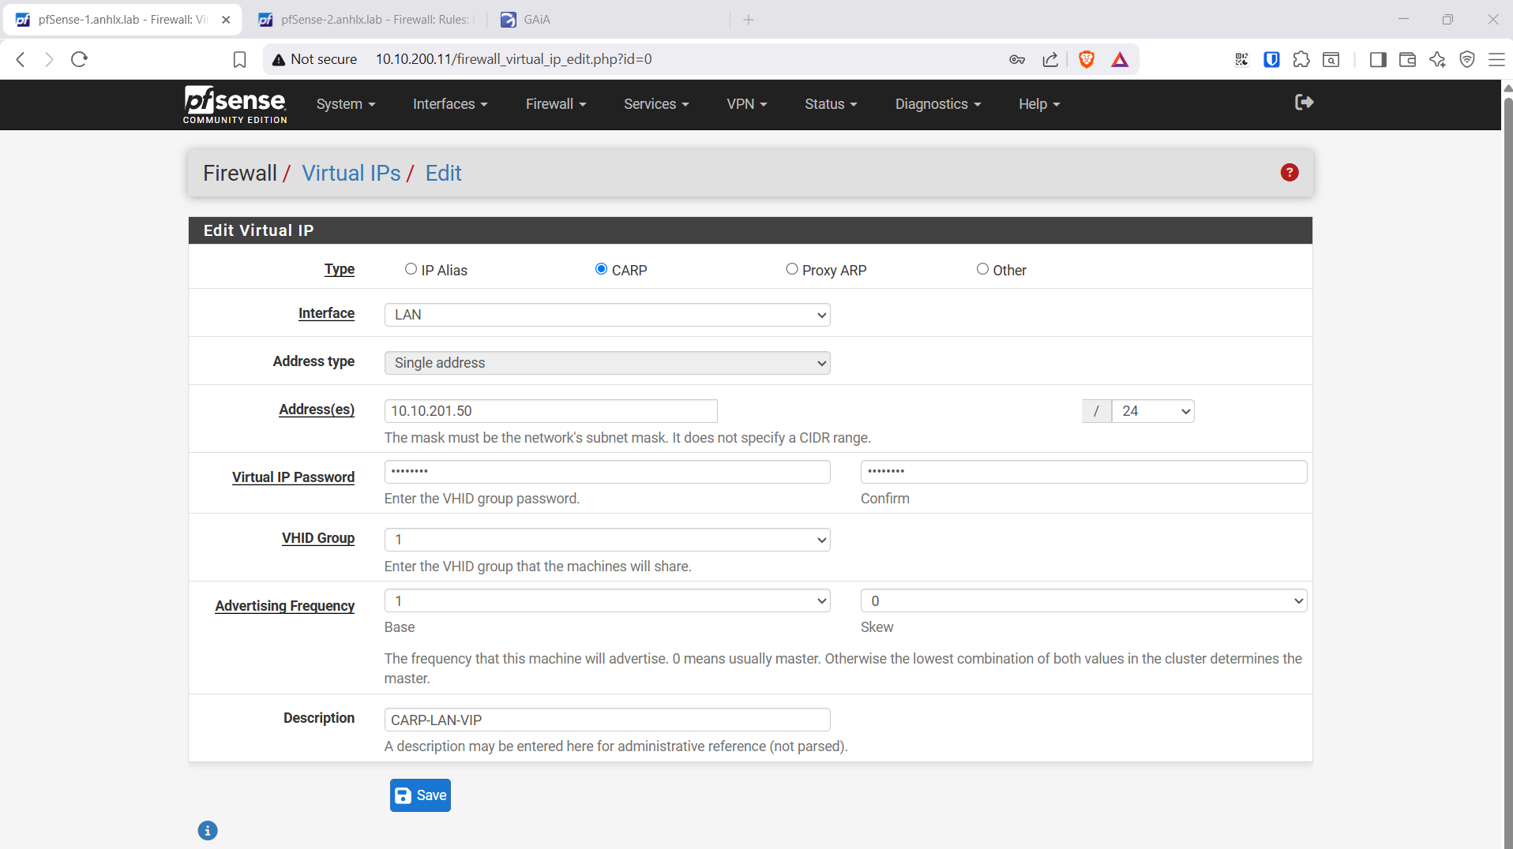Select the CARP type radio button
The width and height of the screenshot is (1513, 849).
pyautogui.click(x=601, y=269)
